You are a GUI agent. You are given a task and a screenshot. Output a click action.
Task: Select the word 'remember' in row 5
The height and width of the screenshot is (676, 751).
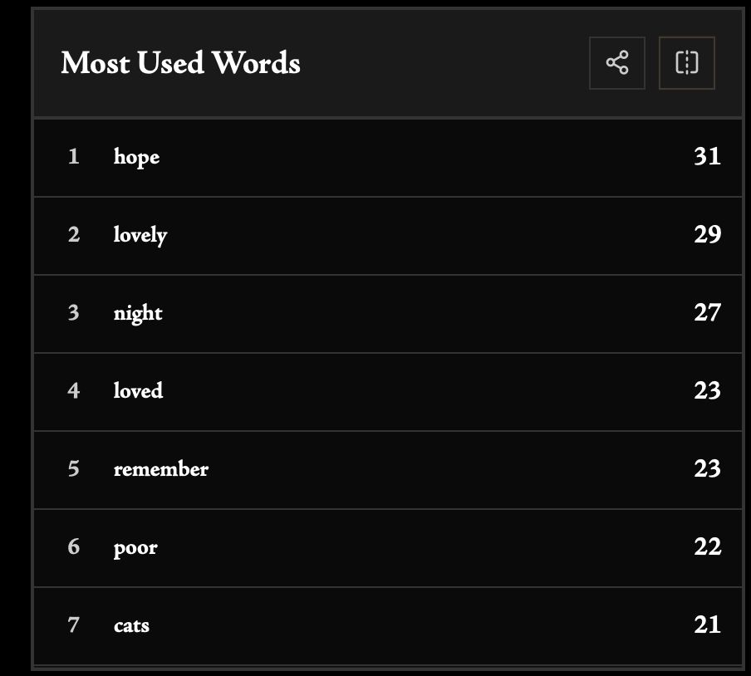coord(161,468)
